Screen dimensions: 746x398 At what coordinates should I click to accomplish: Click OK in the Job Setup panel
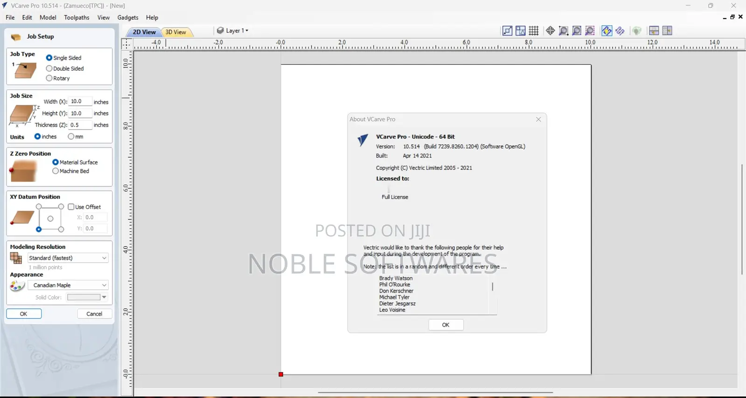tap(24, 314)
